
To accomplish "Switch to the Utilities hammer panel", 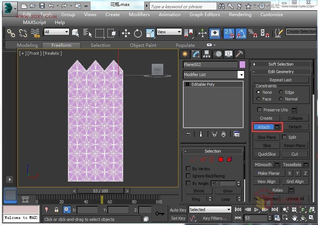I will tap(239, 54).
